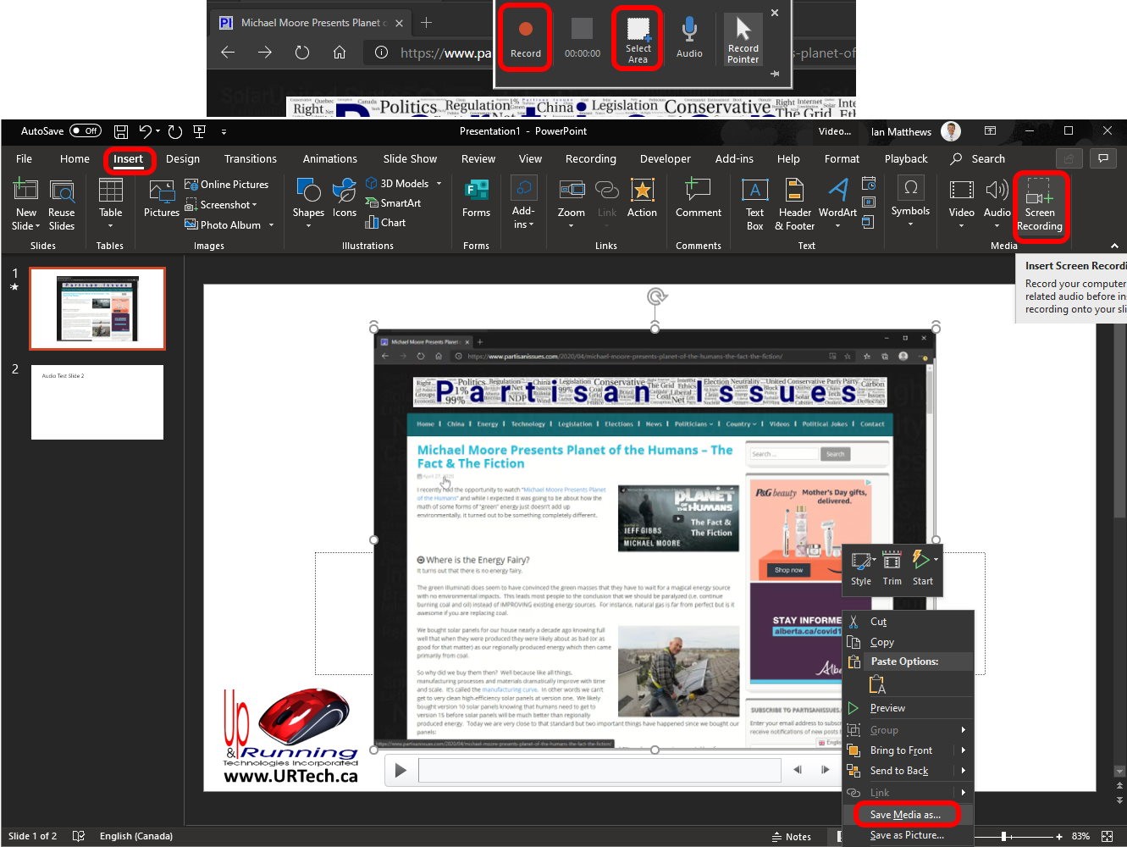This screenshot has width=1127, height=847.
Task: Insert a Text Box from the ribbon
Action: (x=754, y=206)
